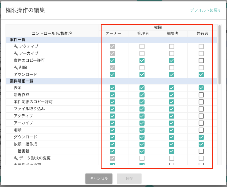Check 共有者 checkbox for ファイル取り込み
Viewport: 227px width, 187px height.
pyautogui.click(x=201, y=109)
